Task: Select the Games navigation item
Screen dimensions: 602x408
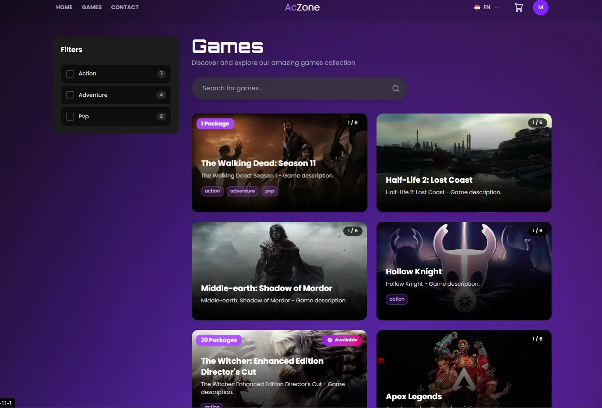Action: 92,7
